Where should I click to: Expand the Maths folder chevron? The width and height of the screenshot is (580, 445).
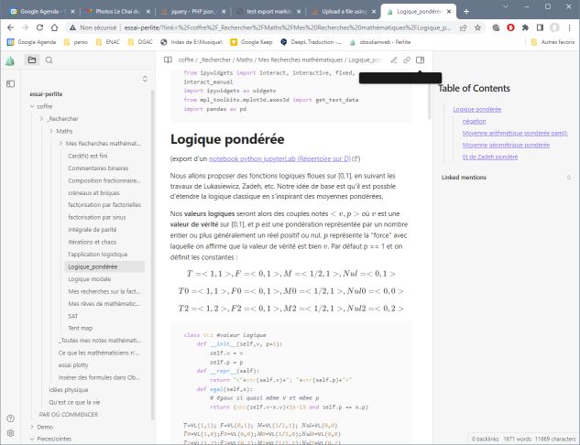tap(51, 131)
